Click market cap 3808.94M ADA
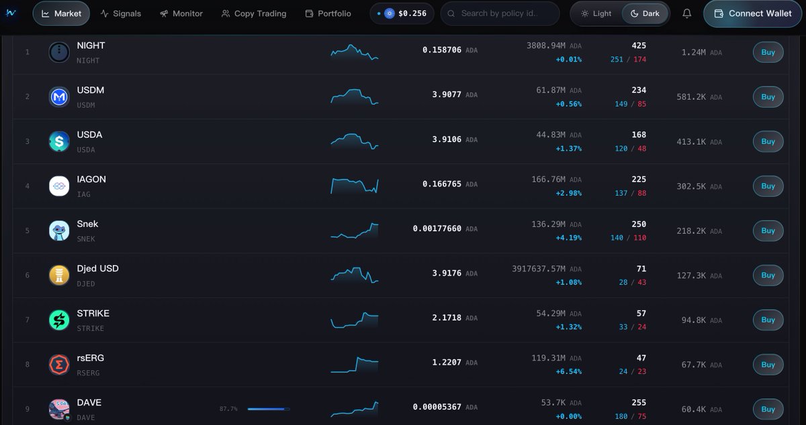The width and height of the screenshot is (806, 425). pos(554,46)
